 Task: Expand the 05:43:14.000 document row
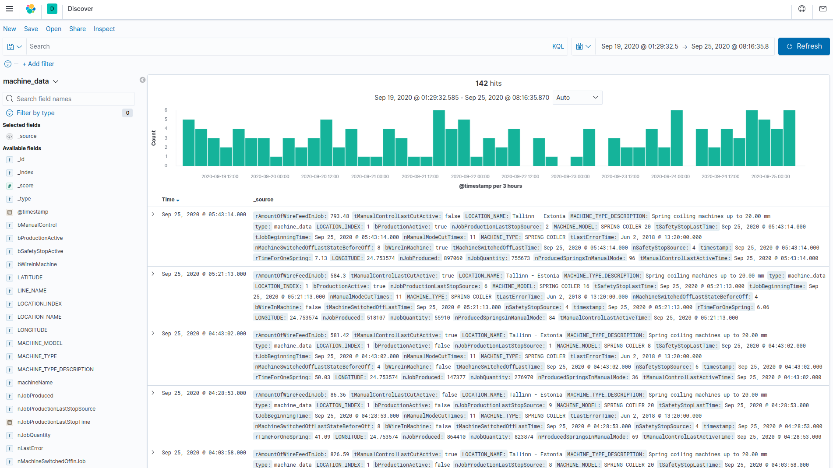153,215
